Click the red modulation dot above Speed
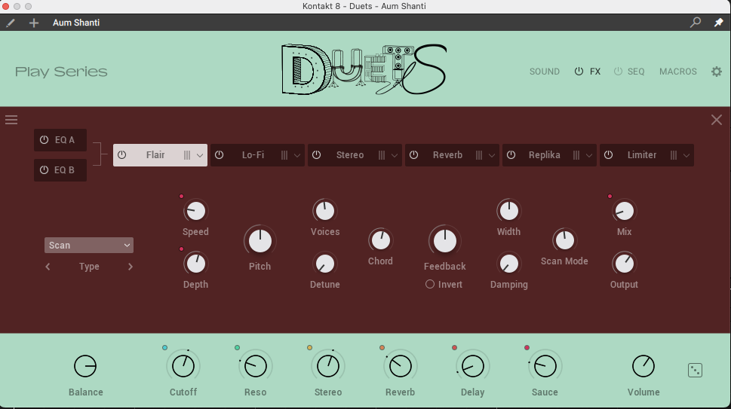This screenshot has height=409, width=731. [181, 197]
